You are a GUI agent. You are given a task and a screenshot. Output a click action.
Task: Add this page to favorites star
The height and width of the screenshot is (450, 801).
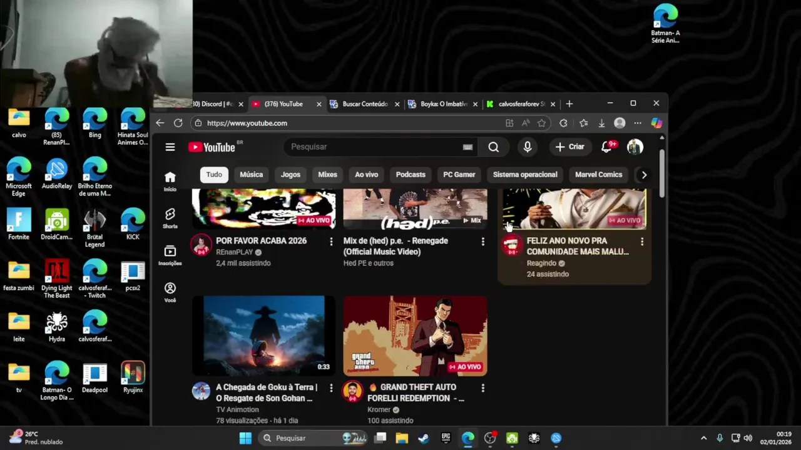(x=541, y=123)
